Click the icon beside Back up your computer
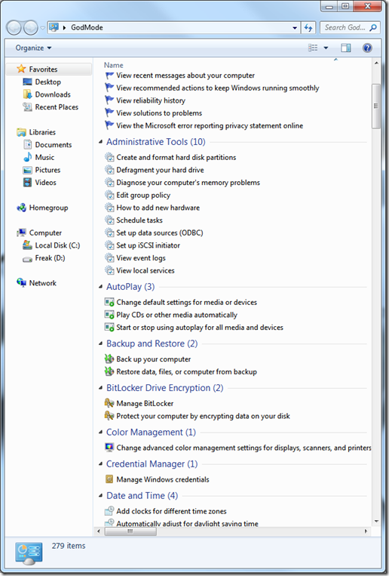Viewport: 389px width, 576px height. click(x=109, y=359)
